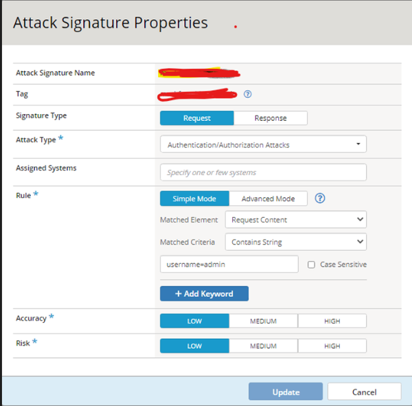
Task: Click the Add Keyword button
Action: click(204, 293)
